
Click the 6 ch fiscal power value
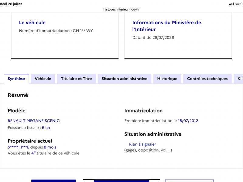46,128
